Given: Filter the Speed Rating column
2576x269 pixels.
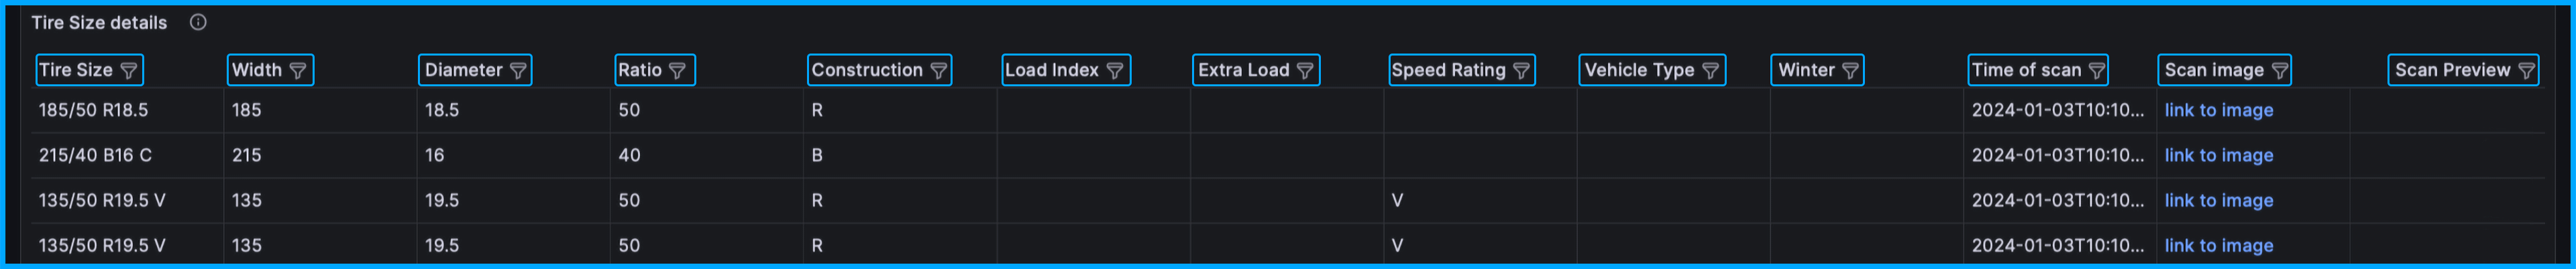Looking at the screenshot, I should tap(1522, 71).
